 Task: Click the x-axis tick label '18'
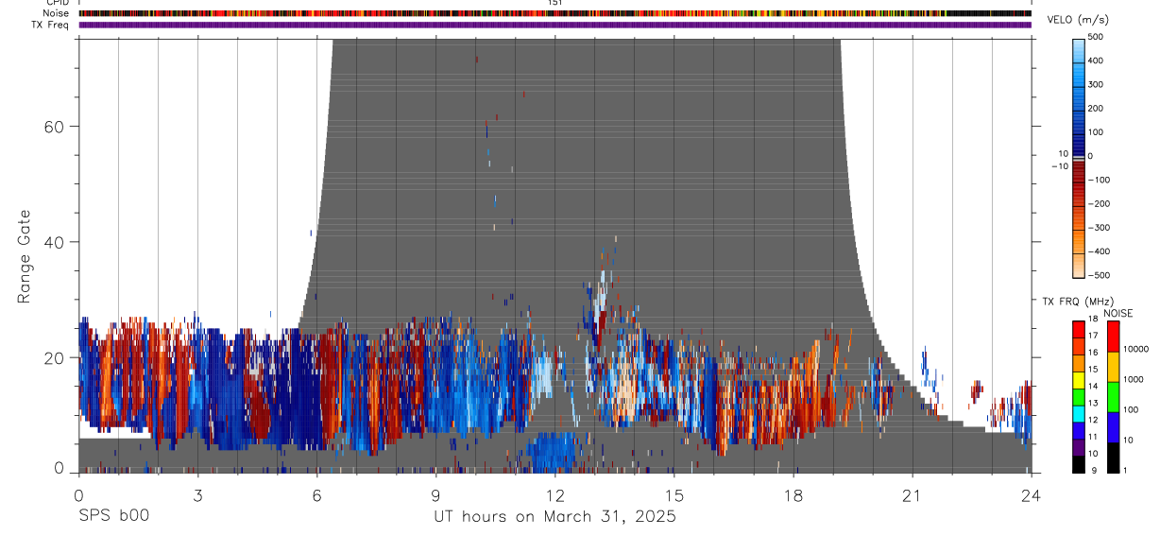click(x=793, y=494)
